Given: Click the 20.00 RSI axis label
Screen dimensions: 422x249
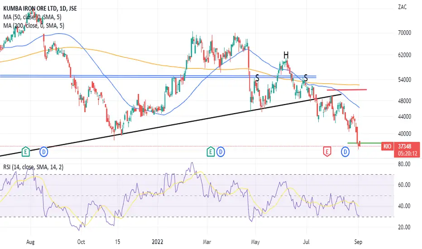Looking at the screenshot, I should [x=404, y=227].
